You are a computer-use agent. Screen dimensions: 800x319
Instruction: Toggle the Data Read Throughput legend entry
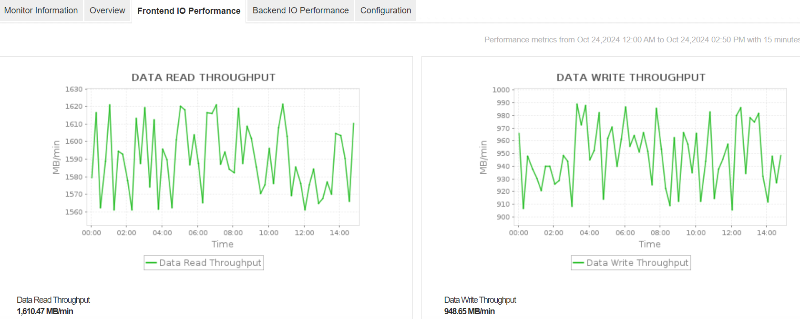(210, 263)
